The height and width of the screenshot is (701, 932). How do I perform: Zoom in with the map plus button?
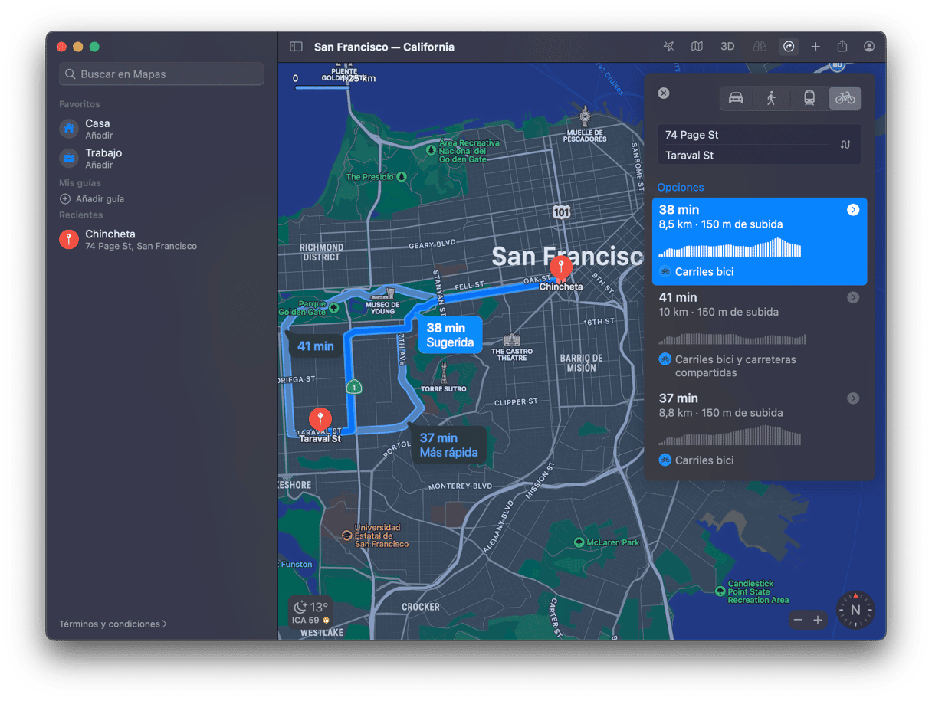coord(818,620)
